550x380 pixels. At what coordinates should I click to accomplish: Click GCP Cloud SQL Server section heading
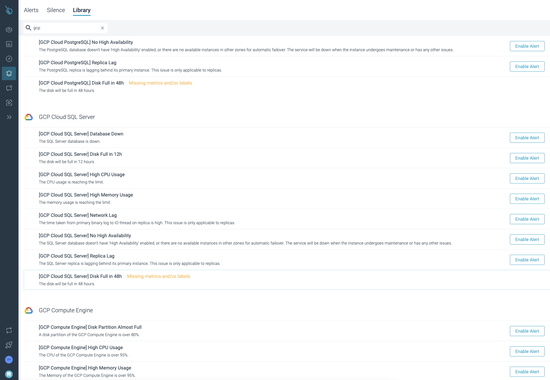click(67, 117)
